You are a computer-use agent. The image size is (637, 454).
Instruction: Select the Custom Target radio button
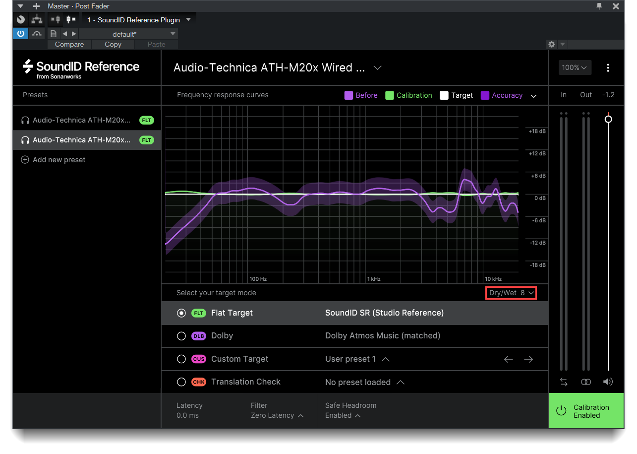(181, 359)
